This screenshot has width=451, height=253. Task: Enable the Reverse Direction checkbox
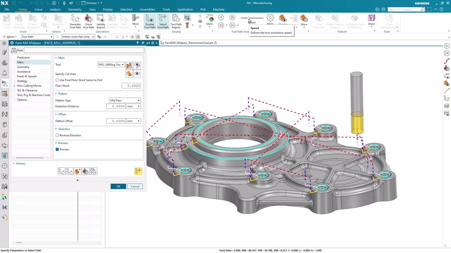coord(57,135)
